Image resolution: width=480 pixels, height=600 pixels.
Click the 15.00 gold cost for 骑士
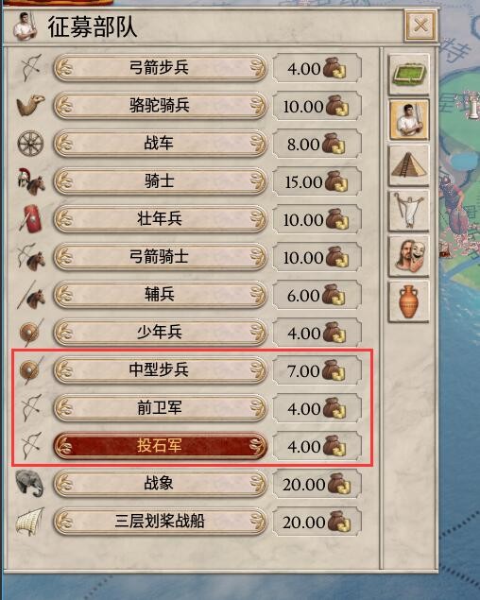pos(317,181)
